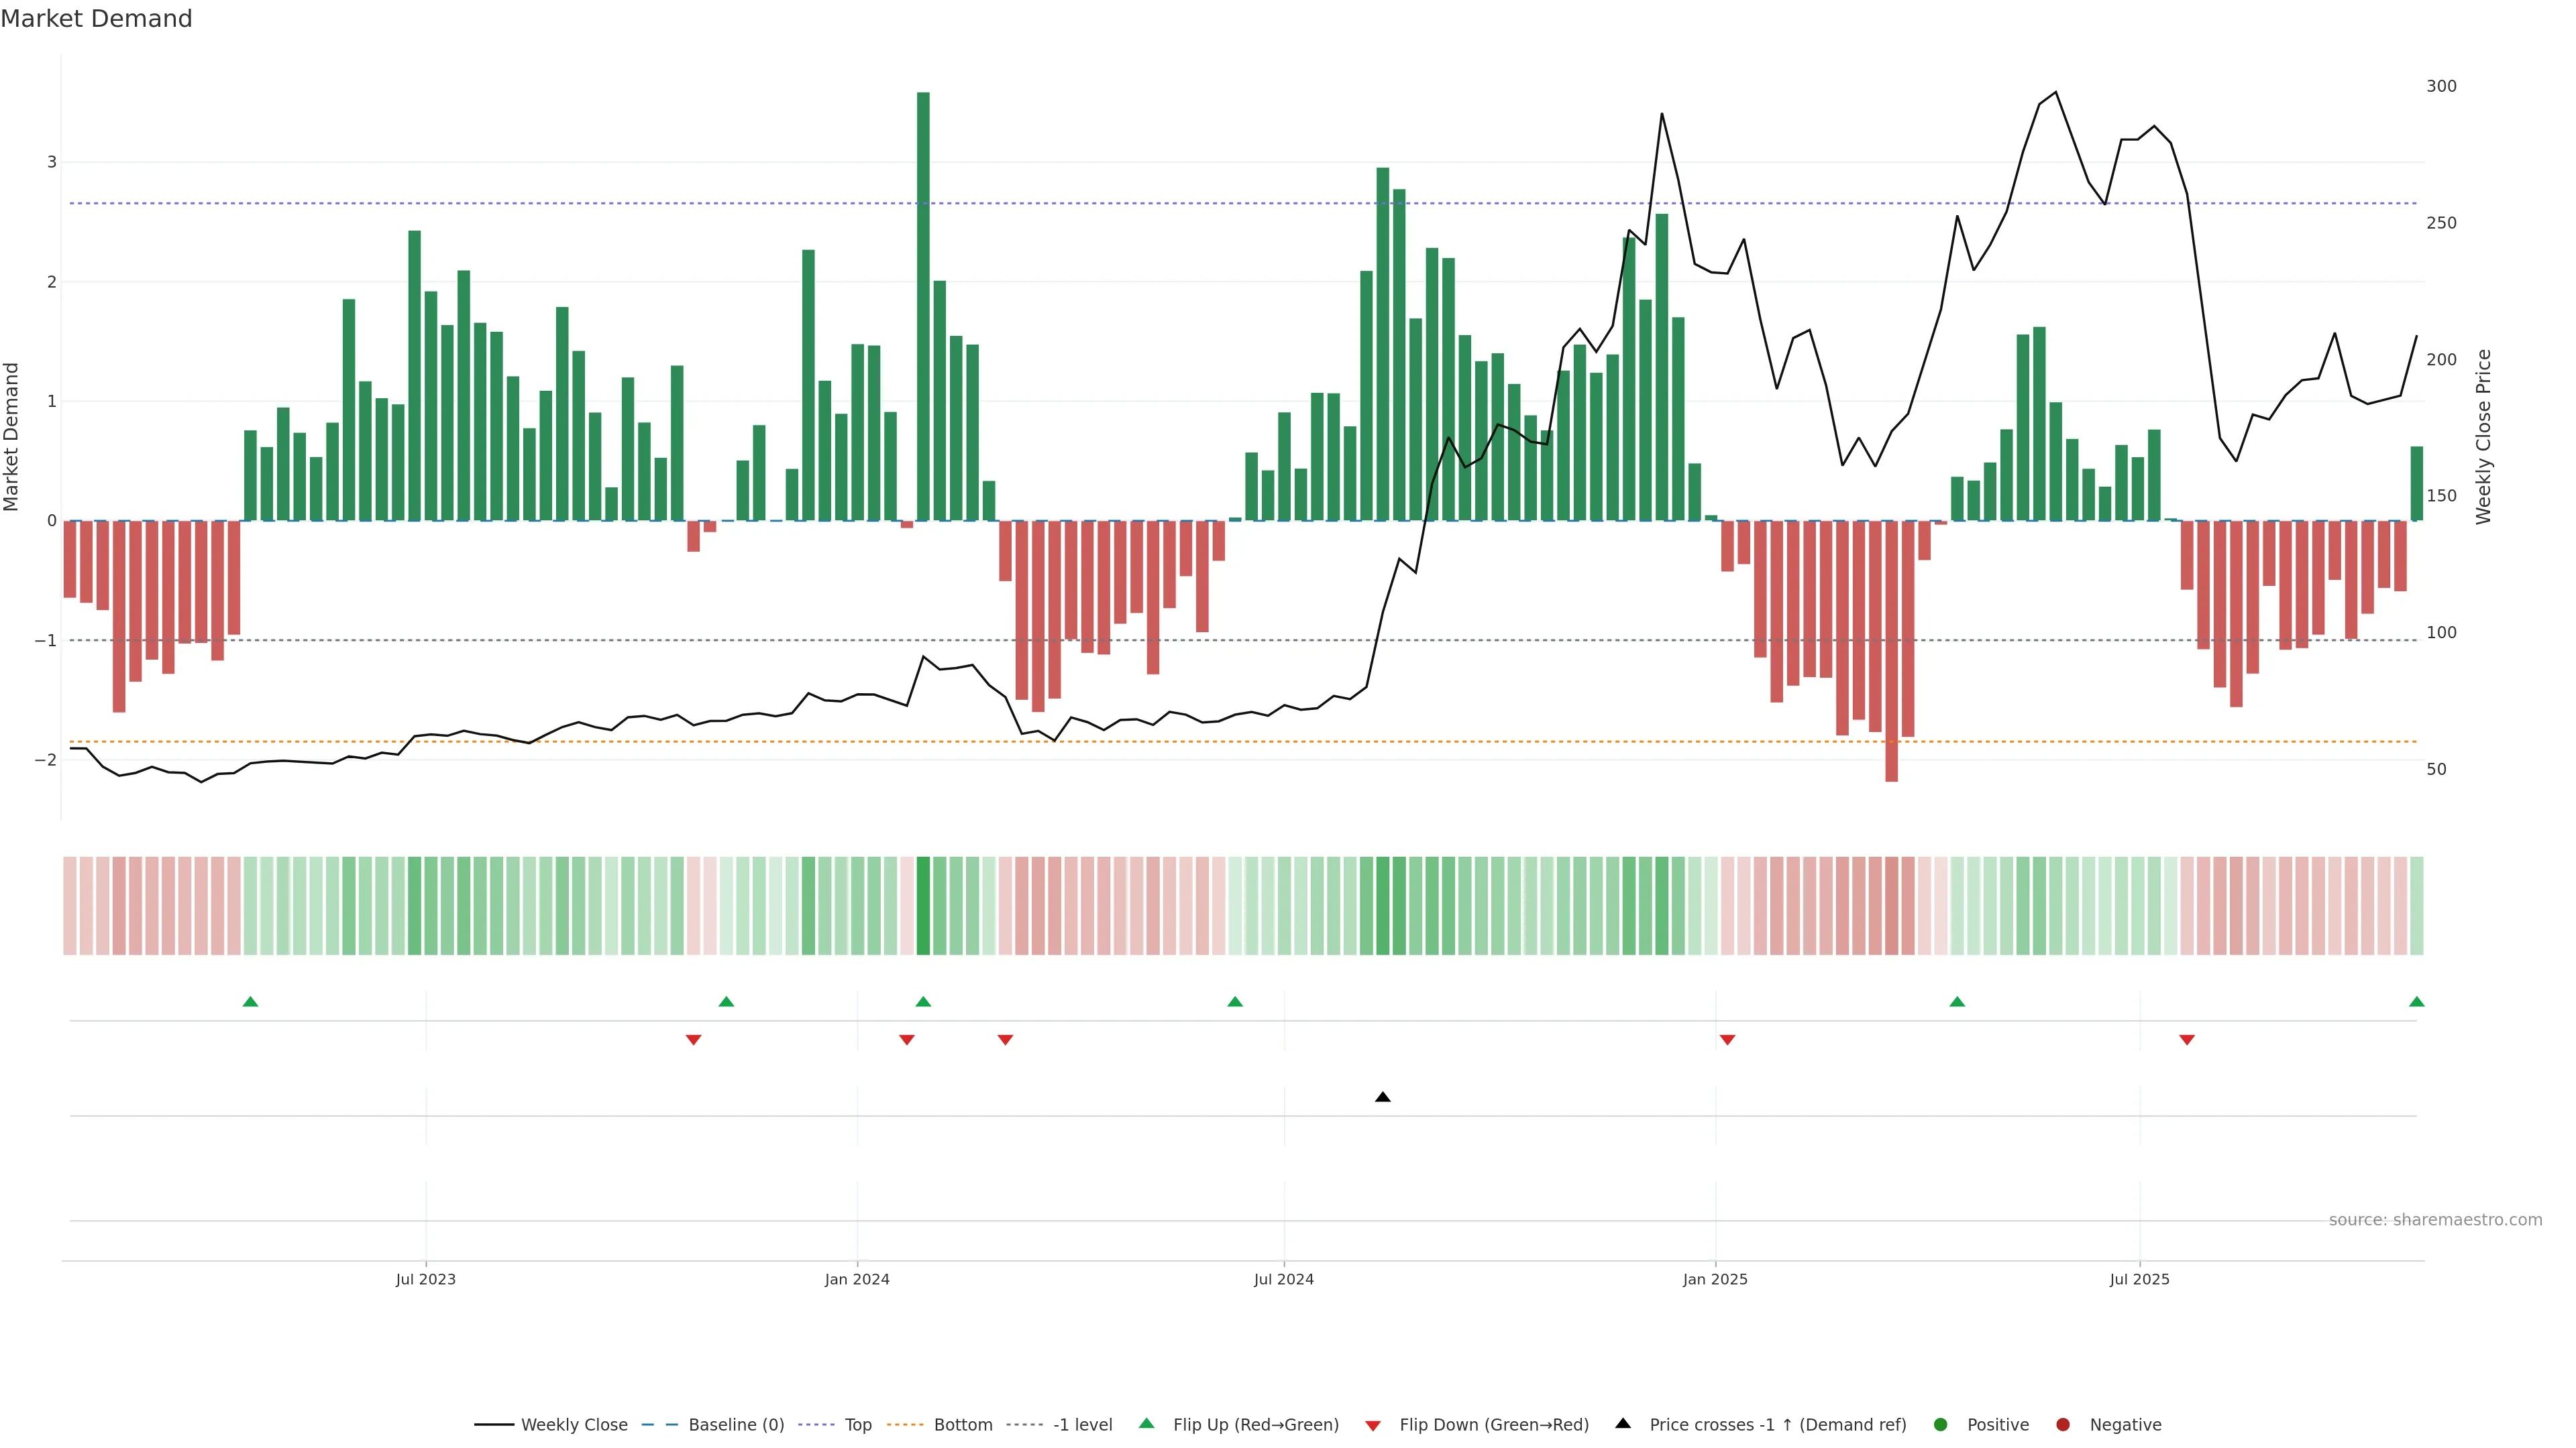This screenshot has width=2576, height=1448.
Task: Click the tallest green demand bar
Action: click(923, 300)
